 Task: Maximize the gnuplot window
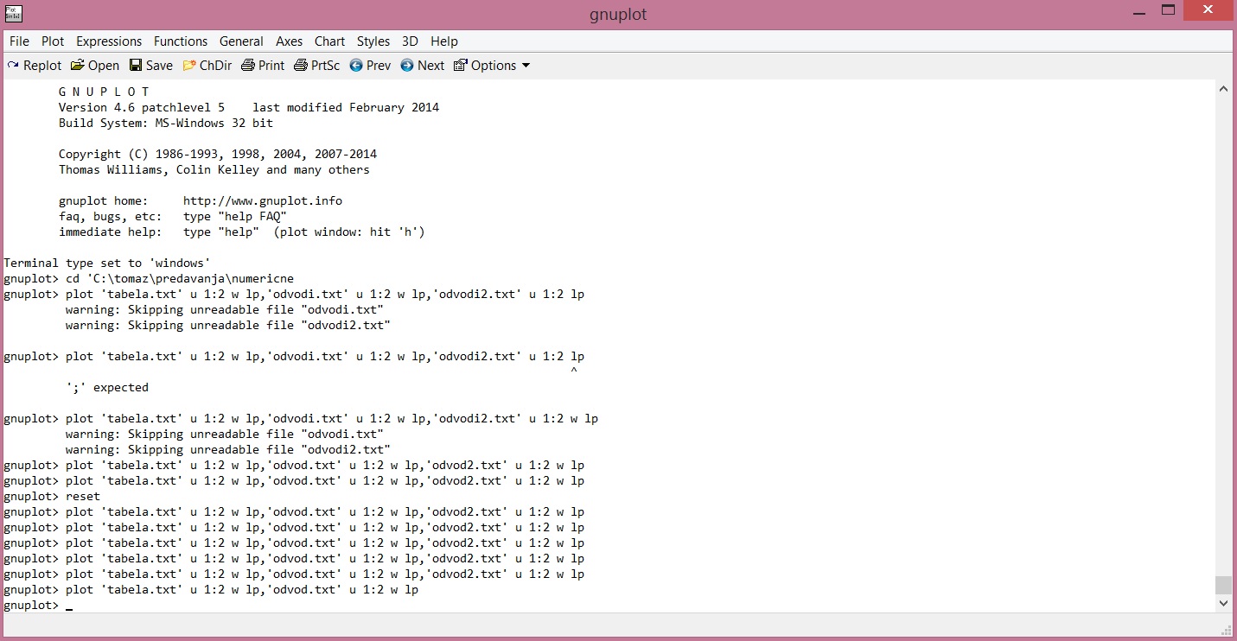(x=1168, y=11)
